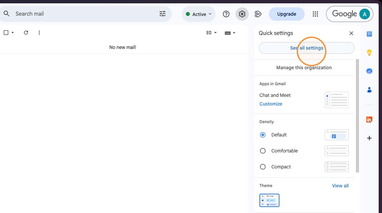Screen dimensions: 382x213
Task: Open the More options three-dot menu
Action: tap(39, 33)
